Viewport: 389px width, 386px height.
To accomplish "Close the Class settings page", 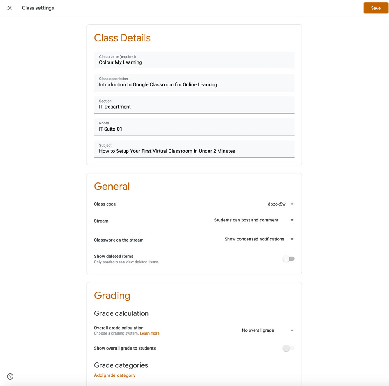I will click(x=9, y=8).
